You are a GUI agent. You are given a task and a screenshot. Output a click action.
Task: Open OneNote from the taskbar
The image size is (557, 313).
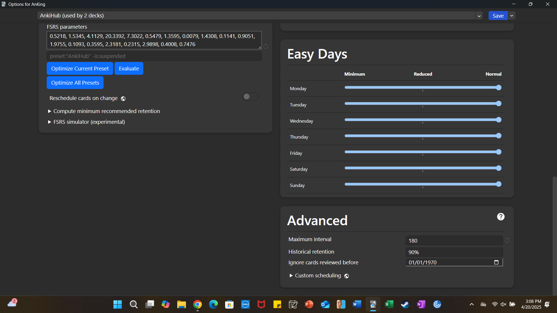(421, 304)
